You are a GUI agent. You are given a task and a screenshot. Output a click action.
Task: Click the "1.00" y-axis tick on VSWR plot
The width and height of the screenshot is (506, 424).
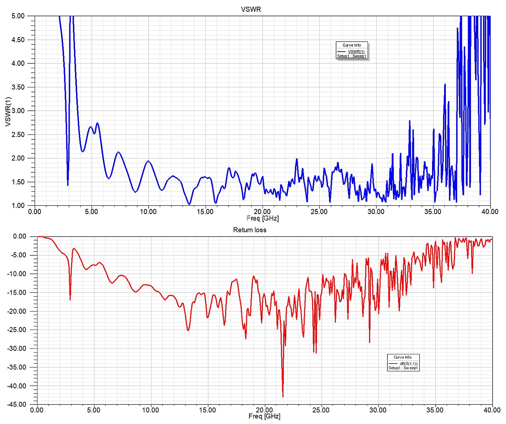(x=18, y=206)
